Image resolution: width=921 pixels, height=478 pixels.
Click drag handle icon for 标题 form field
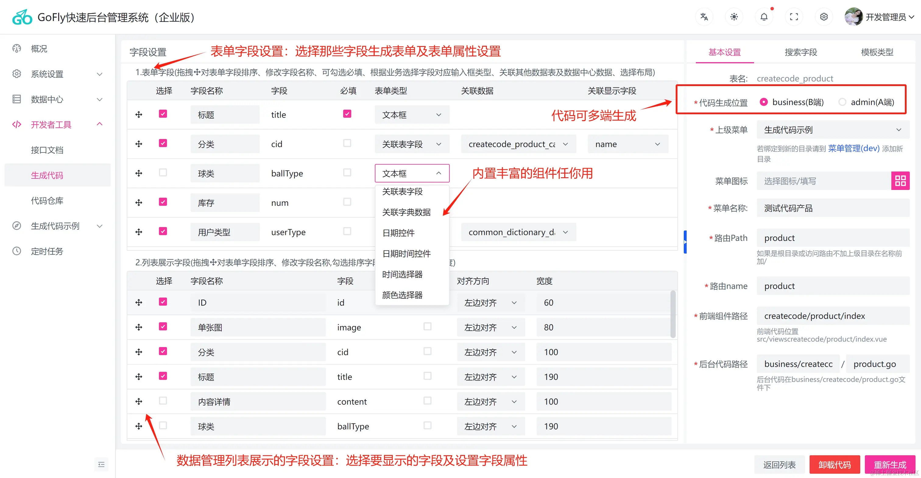point(139,114)
